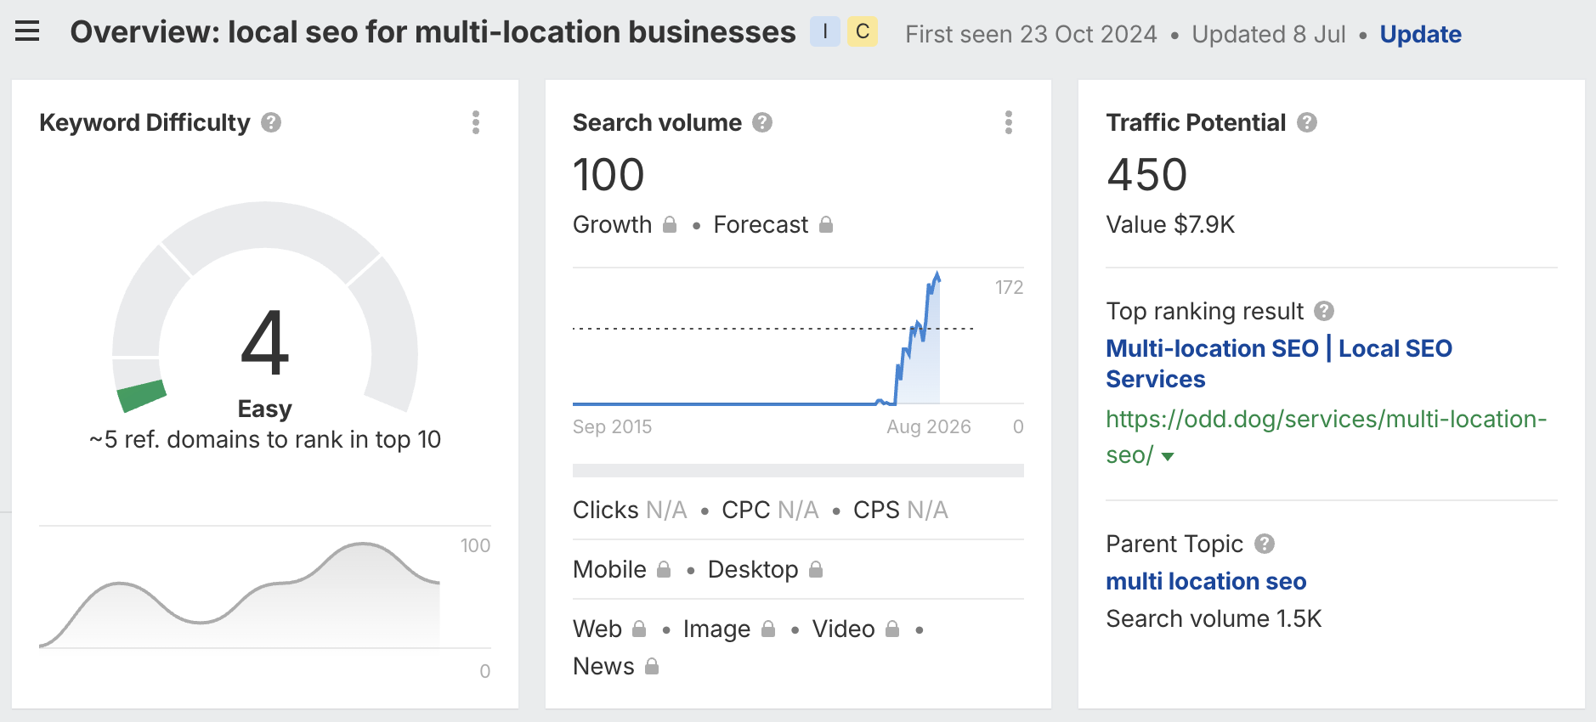Click help icon beside Top ranking result
The image size is (1596, 722).
coord(1324,311)
